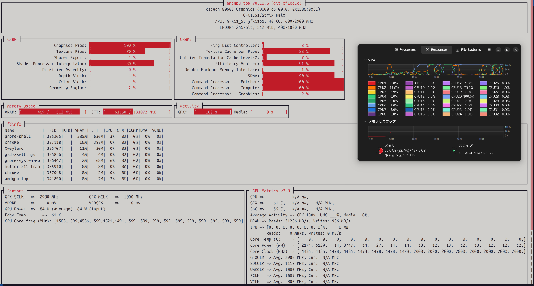Click the memory and swap history graph
Image resolution: width=534 pixels, height=286 pixels.
[x=436, y=132]
